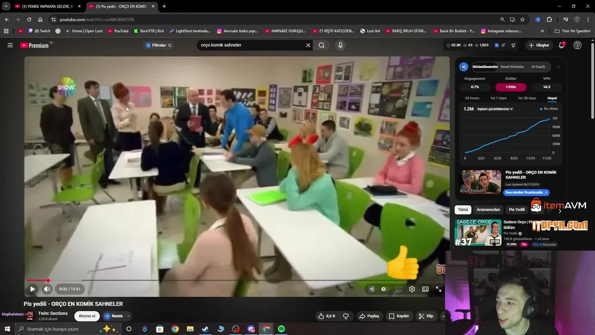Switch to the Görüntülenmeler vidIQ tab

(x=485, y=67)
